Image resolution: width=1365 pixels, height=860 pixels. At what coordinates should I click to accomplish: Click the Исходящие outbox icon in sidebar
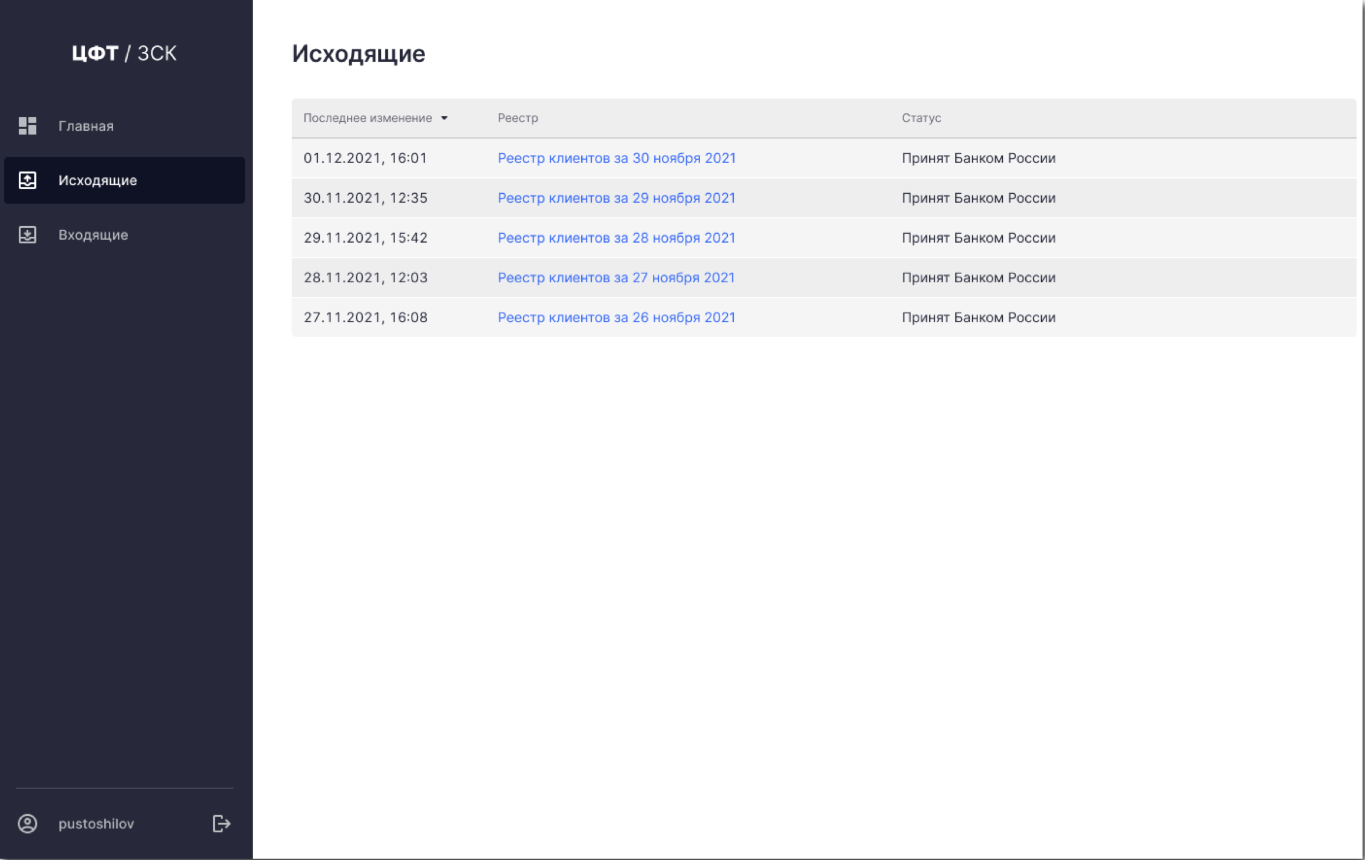click(x=27, y=180)
